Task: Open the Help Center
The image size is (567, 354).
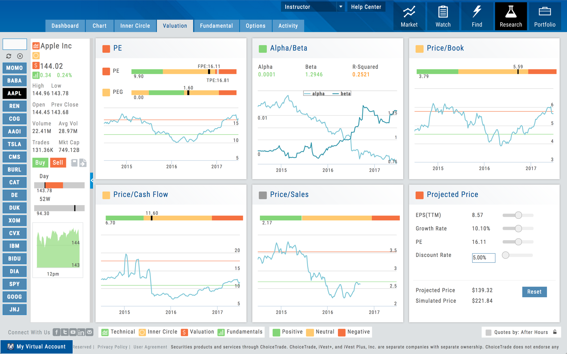Action: 366,7
